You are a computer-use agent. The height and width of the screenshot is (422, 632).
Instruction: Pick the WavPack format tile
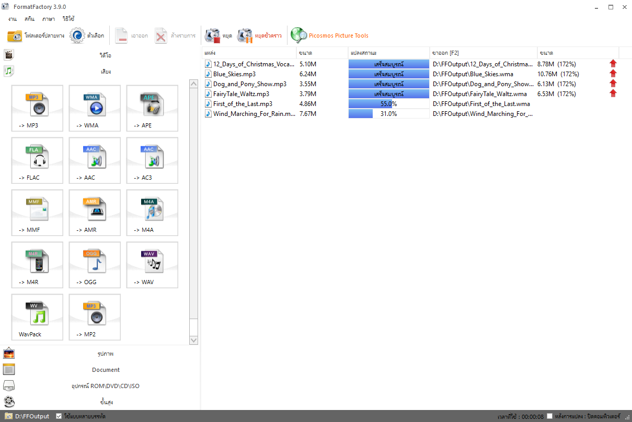click(x=37, y=317)
